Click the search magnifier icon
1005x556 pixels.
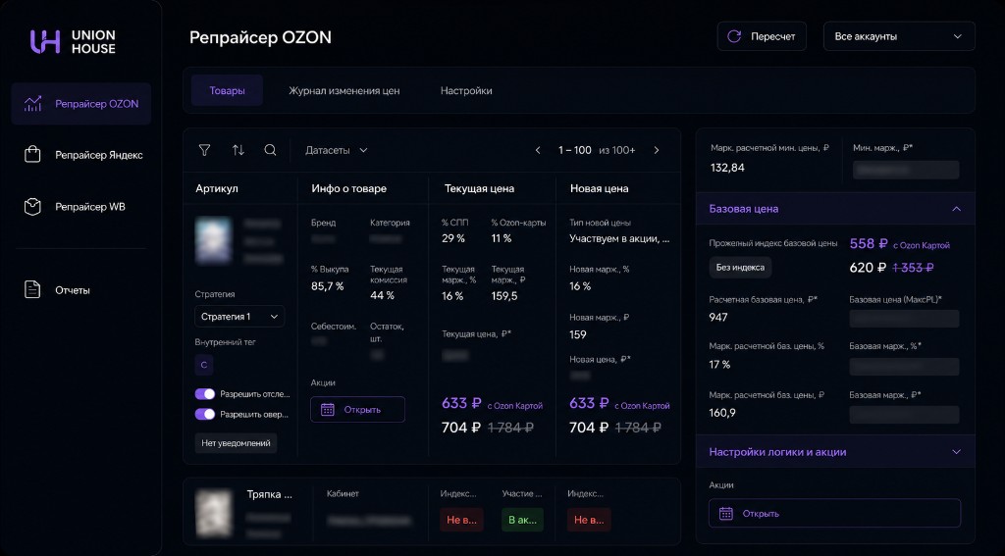[271, 150]
